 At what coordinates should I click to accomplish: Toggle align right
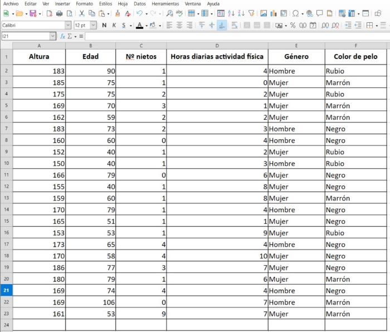189,25
